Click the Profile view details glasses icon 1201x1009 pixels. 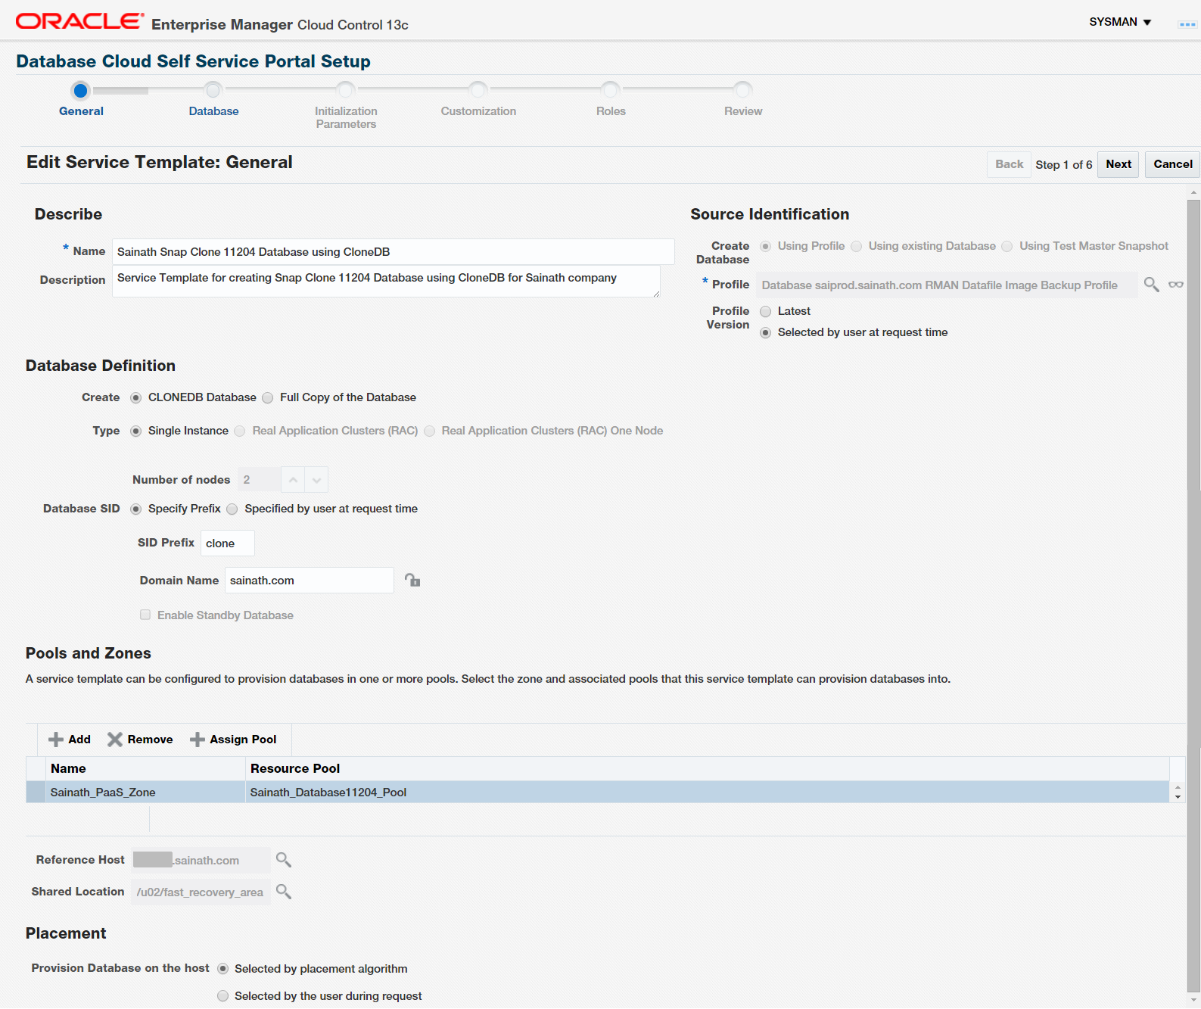coord(1176,285)
